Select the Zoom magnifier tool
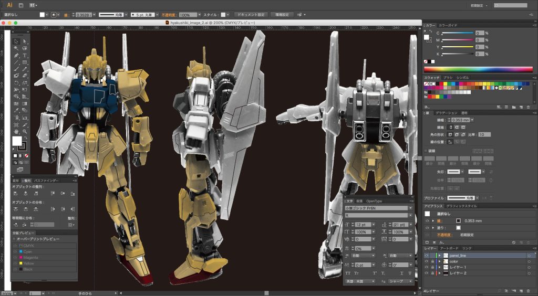Image resolution: width=538 pixels, height=296 pixels. click(25, 131)
